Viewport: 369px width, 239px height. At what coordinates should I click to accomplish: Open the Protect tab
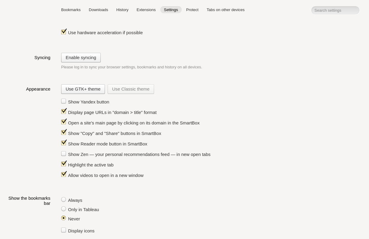pos(192,10)
